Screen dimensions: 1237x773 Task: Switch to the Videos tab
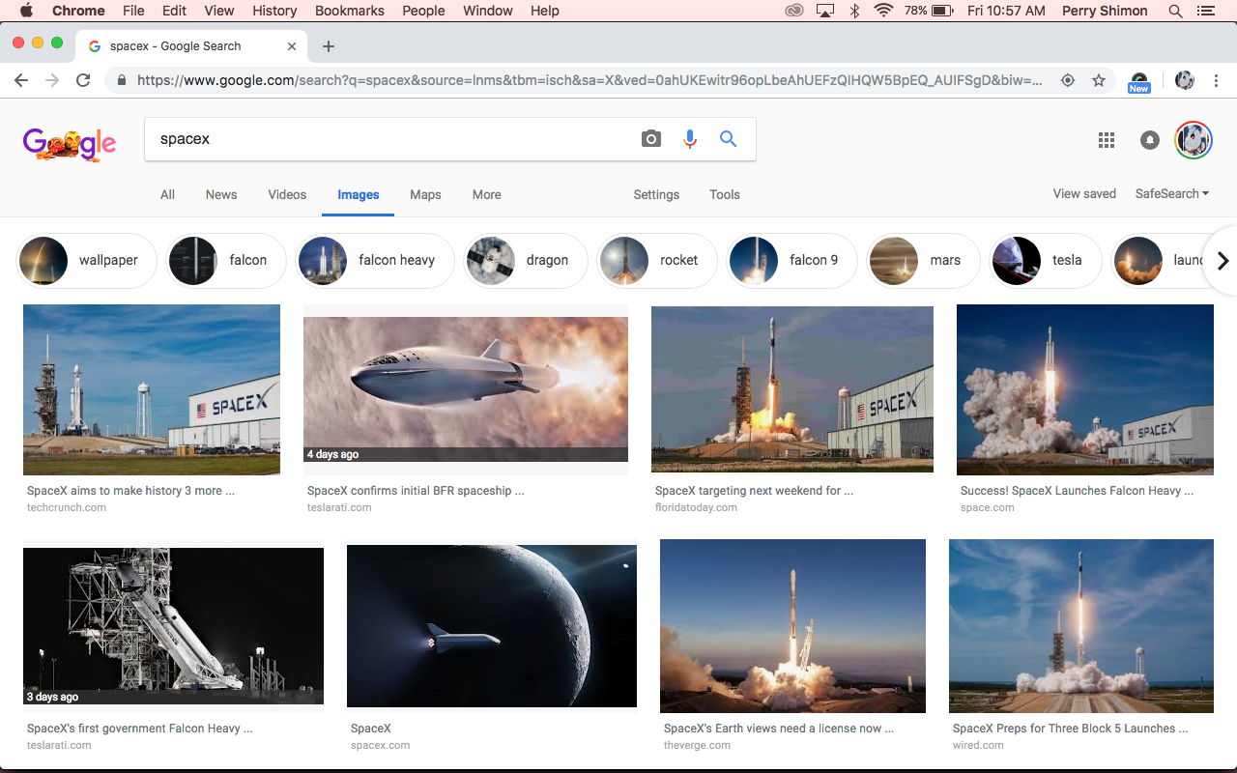[x=287, y=194]
